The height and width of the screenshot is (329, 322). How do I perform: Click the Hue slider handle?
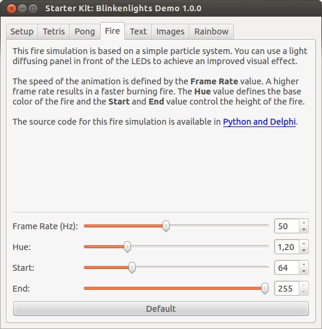127,247
